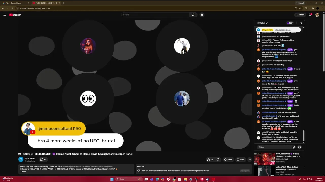This screenshot has width=325, height=182.
Task: Start voice search with the microphone icon
Action: coord(202,15)
